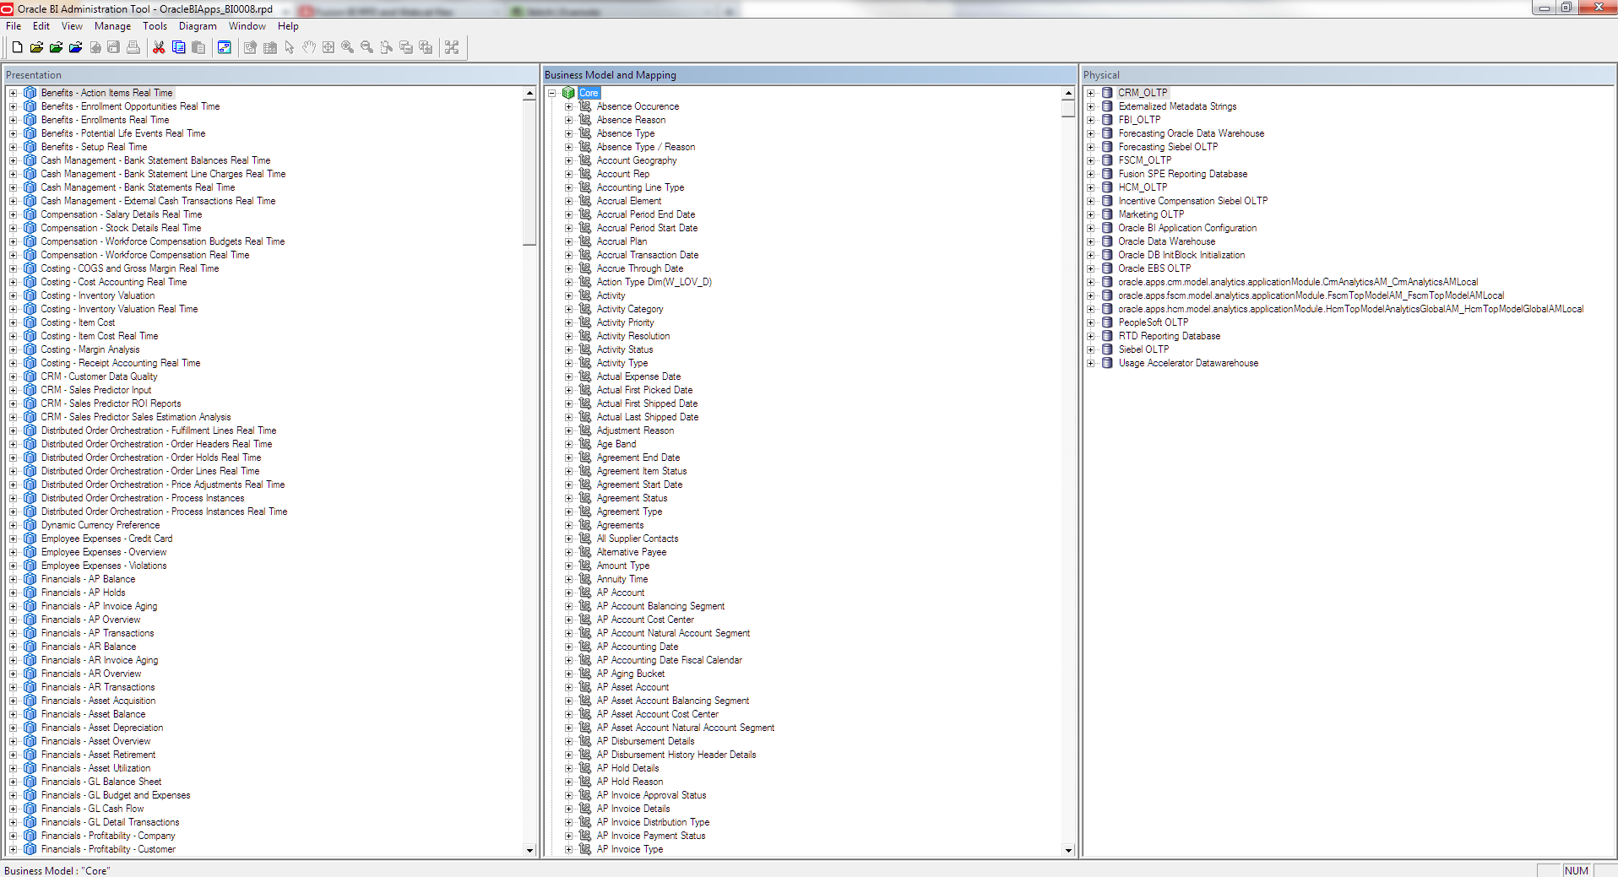The image size is (1618, 877).
Task: Click Presentation panel scroll-down arrow
Action: (529, 850)
